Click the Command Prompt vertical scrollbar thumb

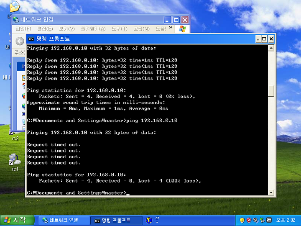point(271,91)
